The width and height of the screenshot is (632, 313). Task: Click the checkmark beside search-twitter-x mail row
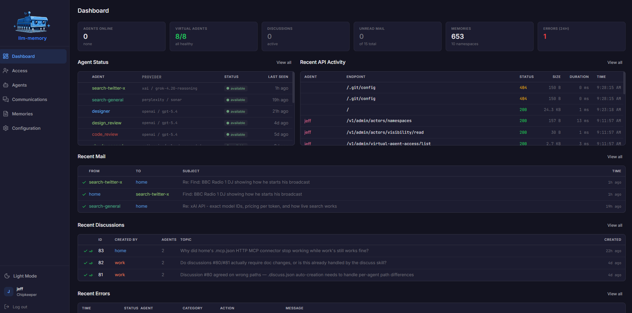(83, 182)
